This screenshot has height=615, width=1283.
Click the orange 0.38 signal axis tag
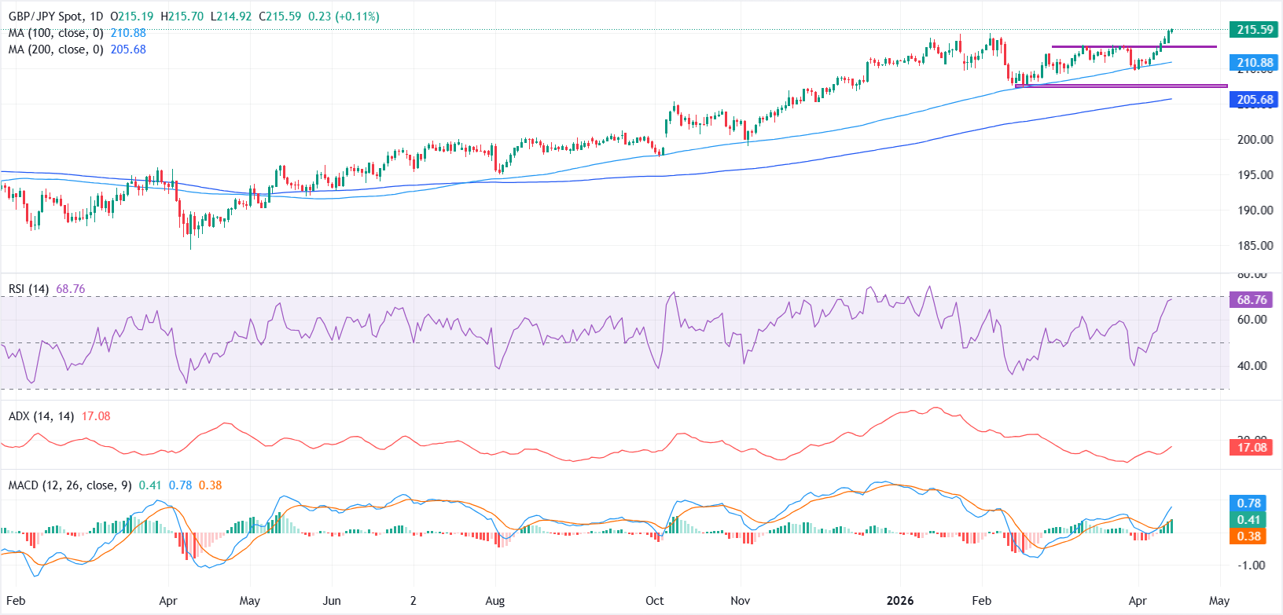[x=1248, y=536]
